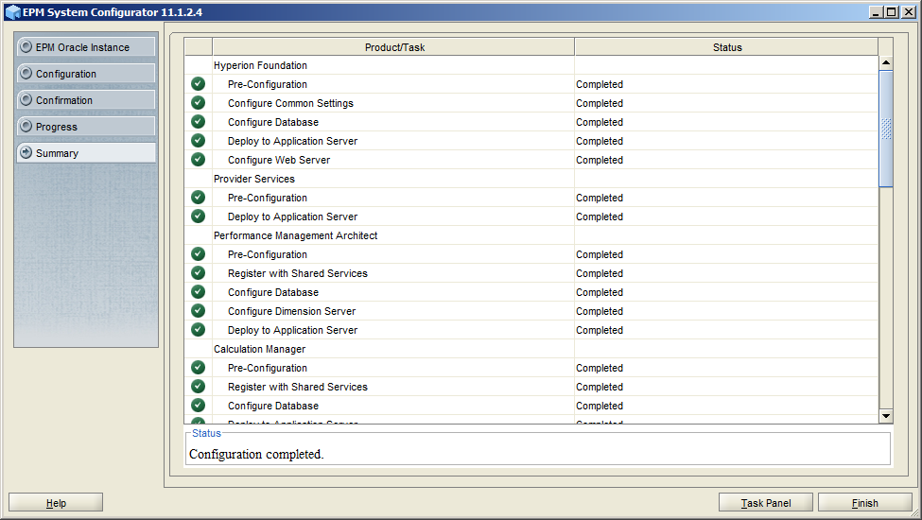Select the Provider Services row

[x=531, y=179]
